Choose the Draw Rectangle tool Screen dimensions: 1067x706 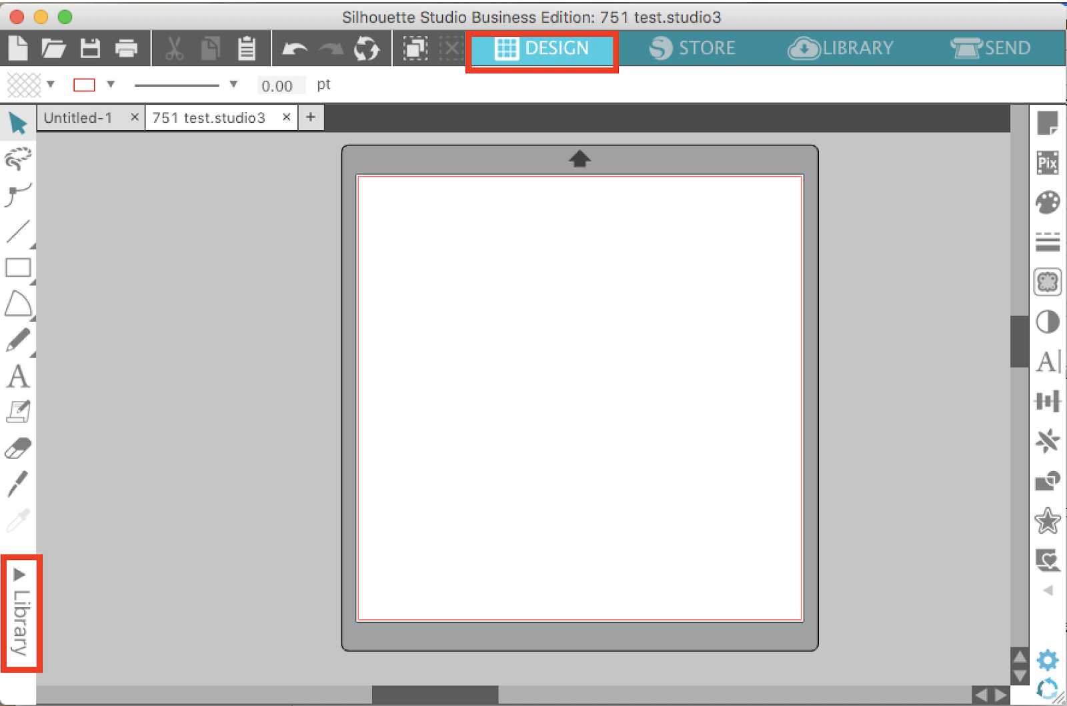point(18,268)
